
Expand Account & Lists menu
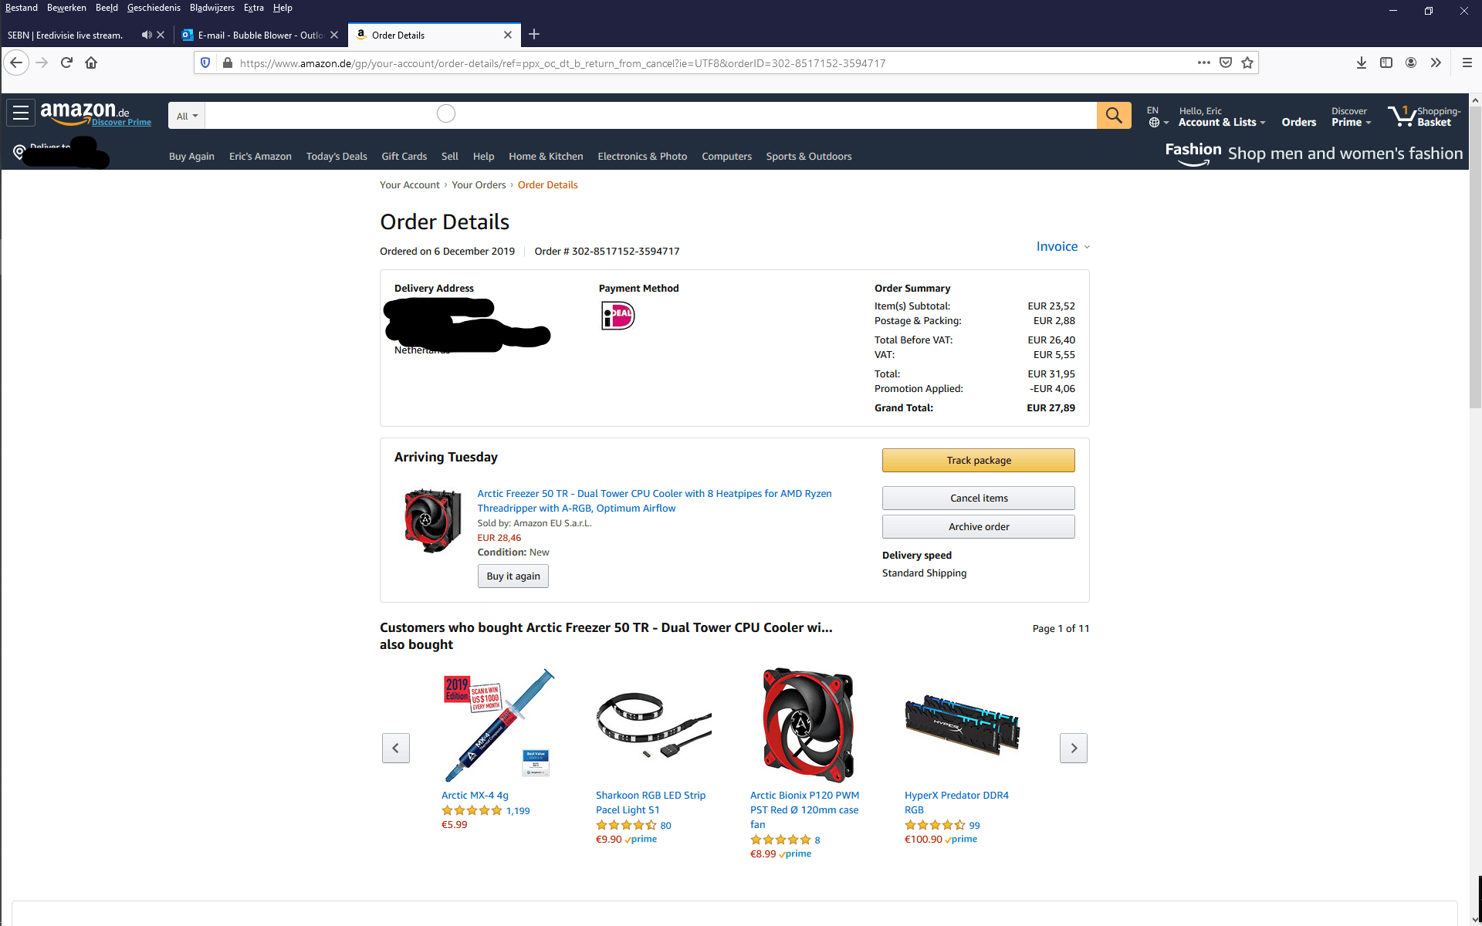coord(1222,122)
